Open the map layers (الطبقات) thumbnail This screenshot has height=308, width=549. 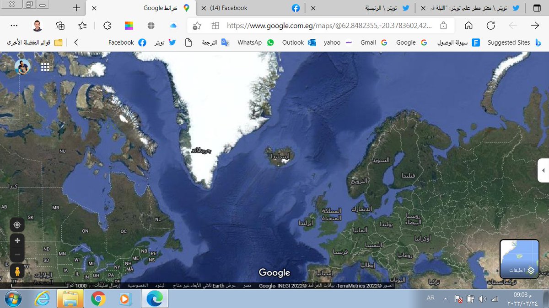pyautogui.click(x=519, y=259)
